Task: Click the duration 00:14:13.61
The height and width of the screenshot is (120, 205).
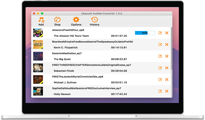Action: 119,47
